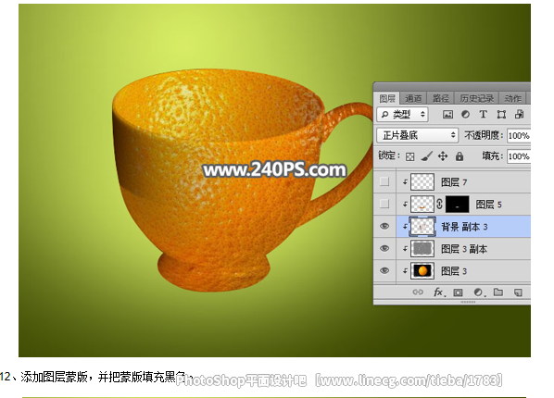The height and width of the screenshot is (398, 554).
Task: Click layer name 图层 7
Action: [454, 182]
